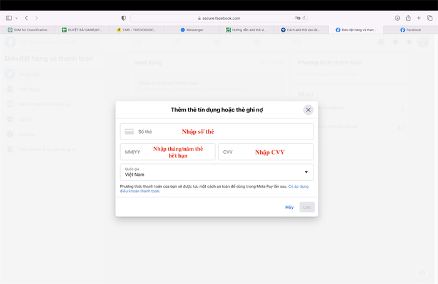This screenshot has width=438, height=284.
Task: Open the account profile avatar
Action: click(423, 42)
